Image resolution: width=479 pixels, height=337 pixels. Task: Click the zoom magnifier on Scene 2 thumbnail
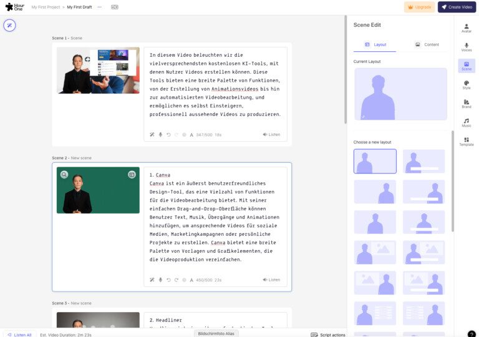[64, 174]
